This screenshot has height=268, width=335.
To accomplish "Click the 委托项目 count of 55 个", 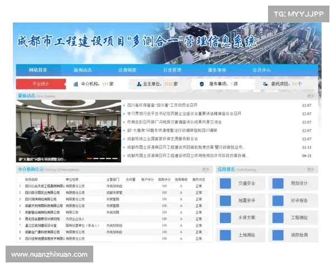I will pos(297,84).
